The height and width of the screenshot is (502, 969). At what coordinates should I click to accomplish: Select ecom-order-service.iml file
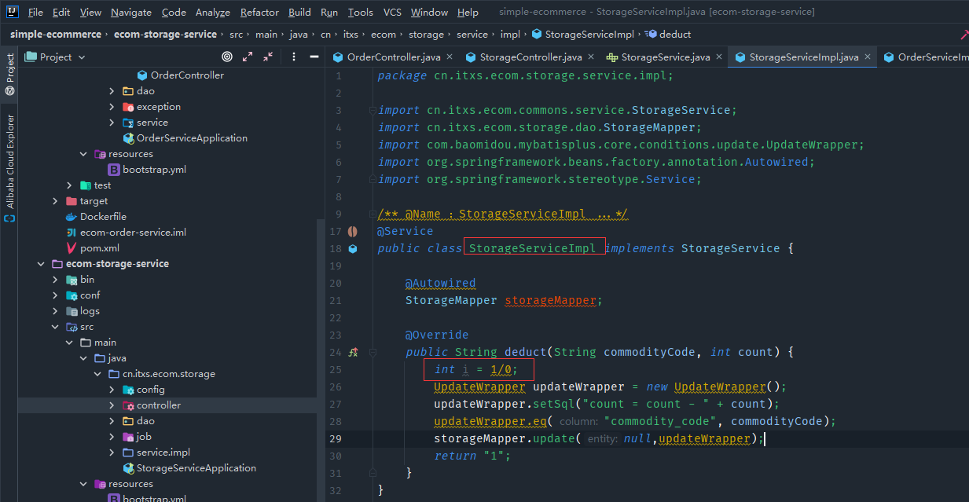(133, 232)
